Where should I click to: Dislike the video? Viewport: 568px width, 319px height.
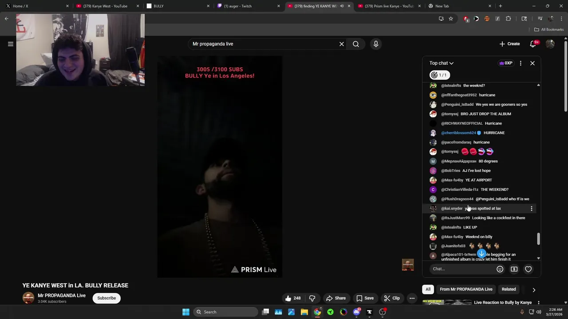[x=312, y=298]
